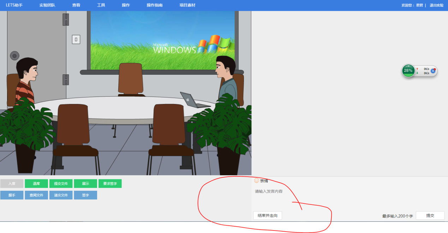Expand the 工具 menu

101,5
